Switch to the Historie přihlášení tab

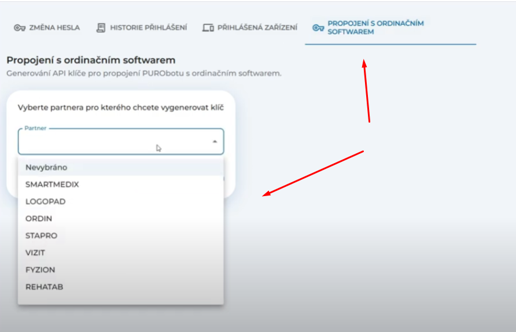(142, 28)
